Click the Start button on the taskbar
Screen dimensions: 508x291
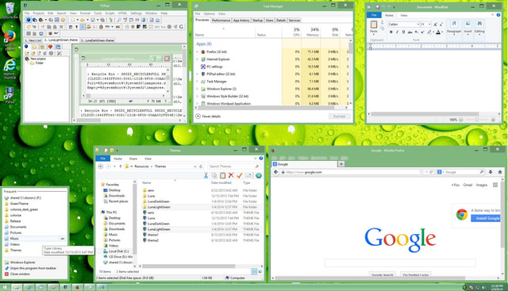coord(5,287)
